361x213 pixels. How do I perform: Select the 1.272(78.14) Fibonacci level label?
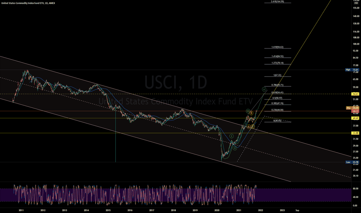[277, 63]
